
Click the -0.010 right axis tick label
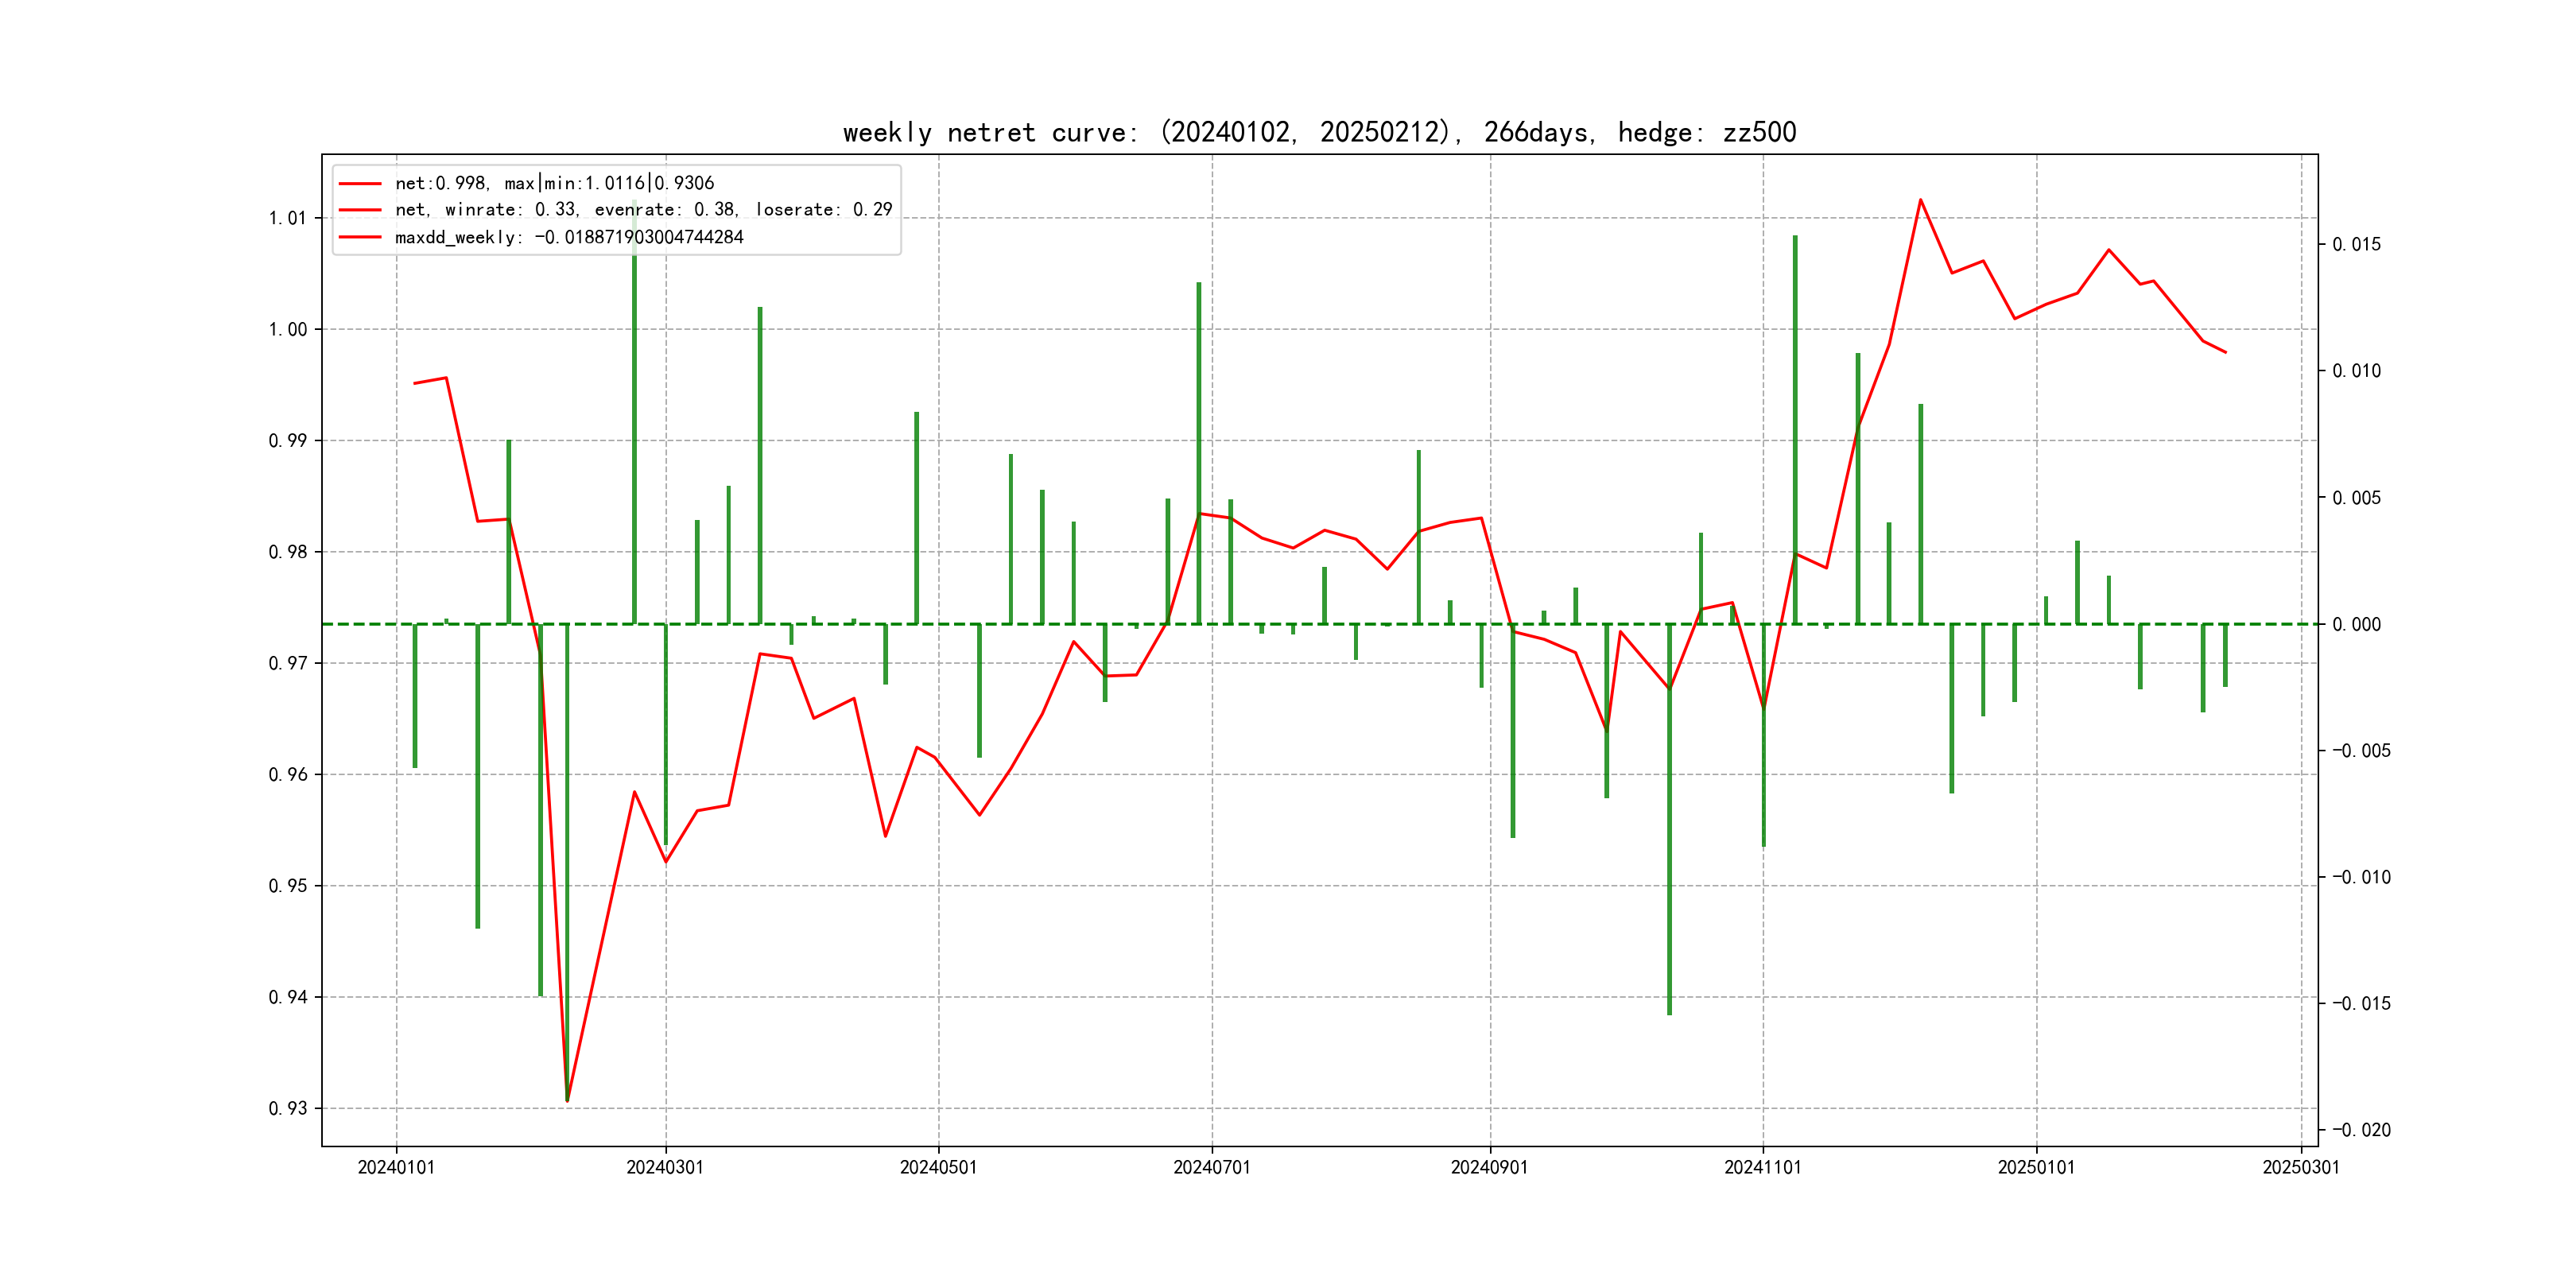click(x=2361, y=877)
